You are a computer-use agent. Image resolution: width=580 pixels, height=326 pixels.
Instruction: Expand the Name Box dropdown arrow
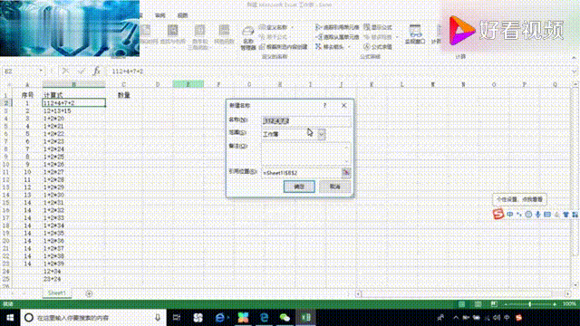pyautogui.click(x=41, y=71)
